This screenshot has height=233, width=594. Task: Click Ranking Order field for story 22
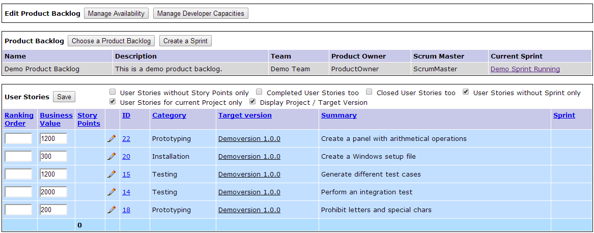click(18, 138)
